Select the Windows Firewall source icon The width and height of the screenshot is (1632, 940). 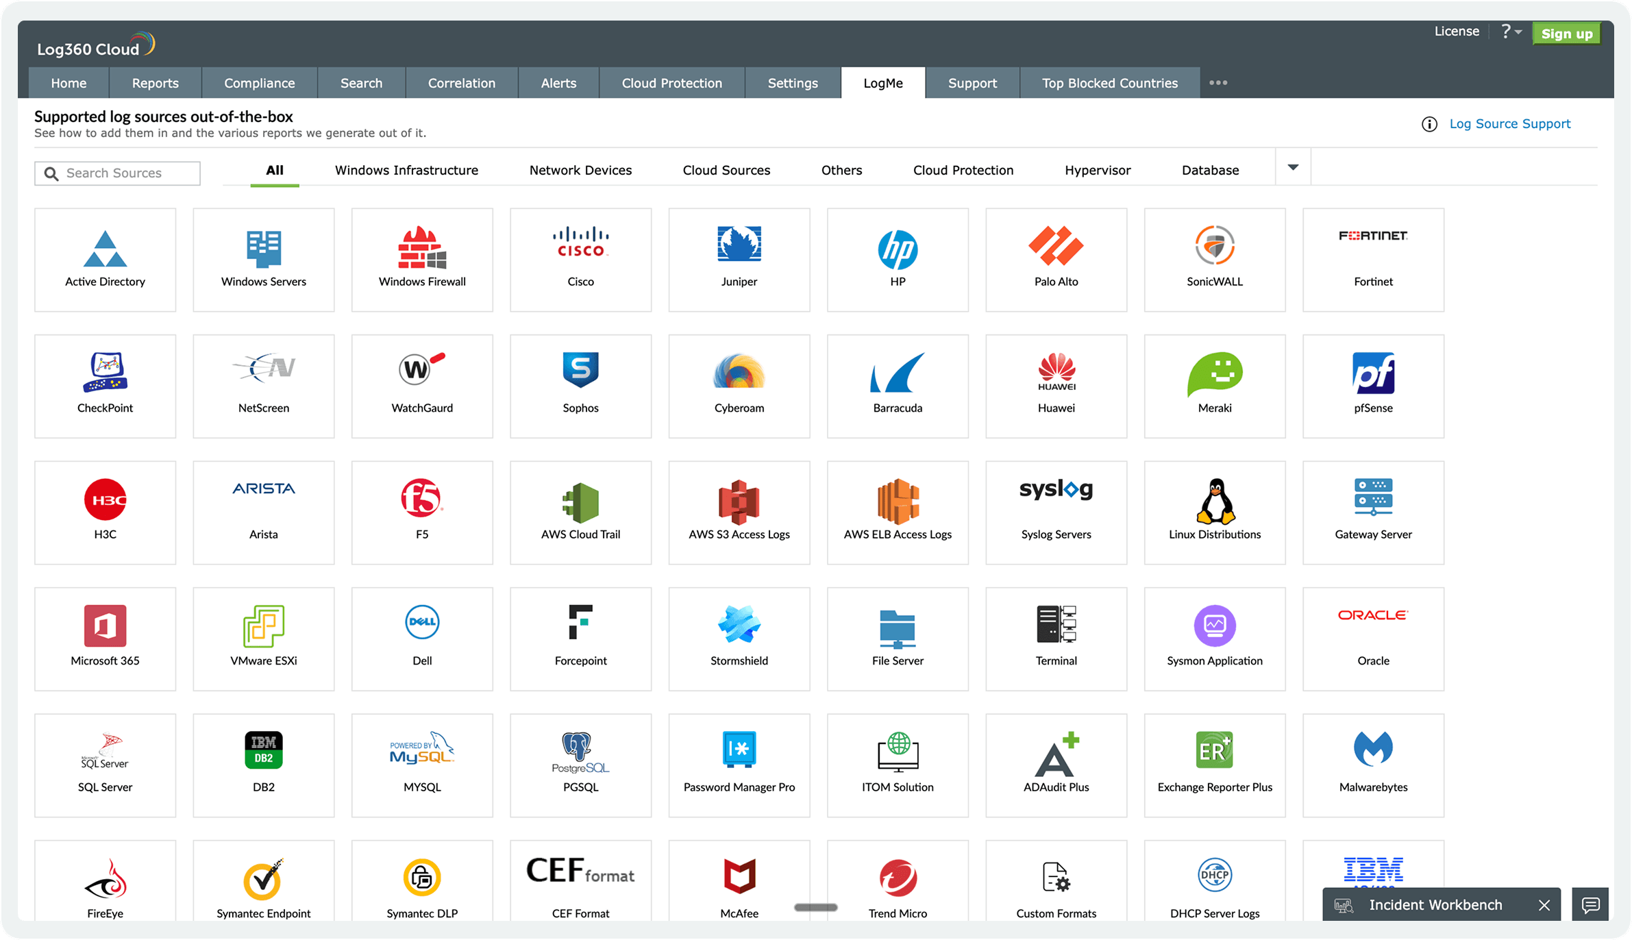pyautogui.click(x=422, y=247)
